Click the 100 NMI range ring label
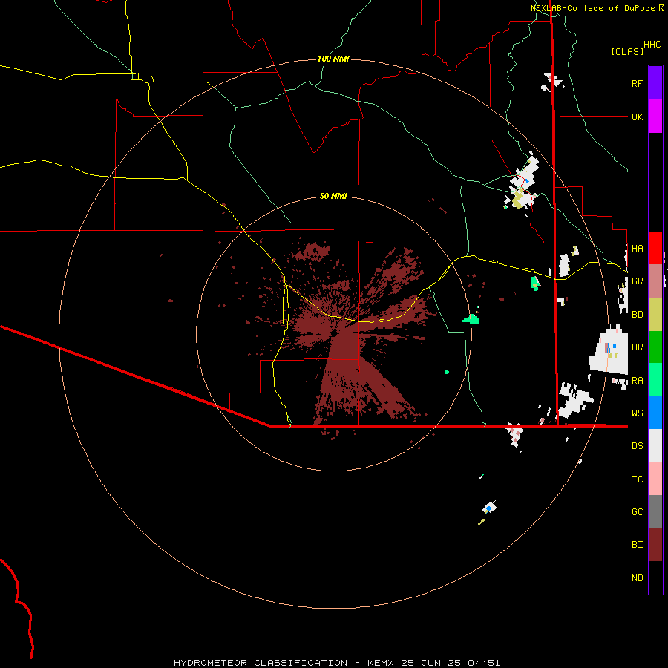This screenshot has height=668, width=668. pyautogui.click(x=333, y=59)
